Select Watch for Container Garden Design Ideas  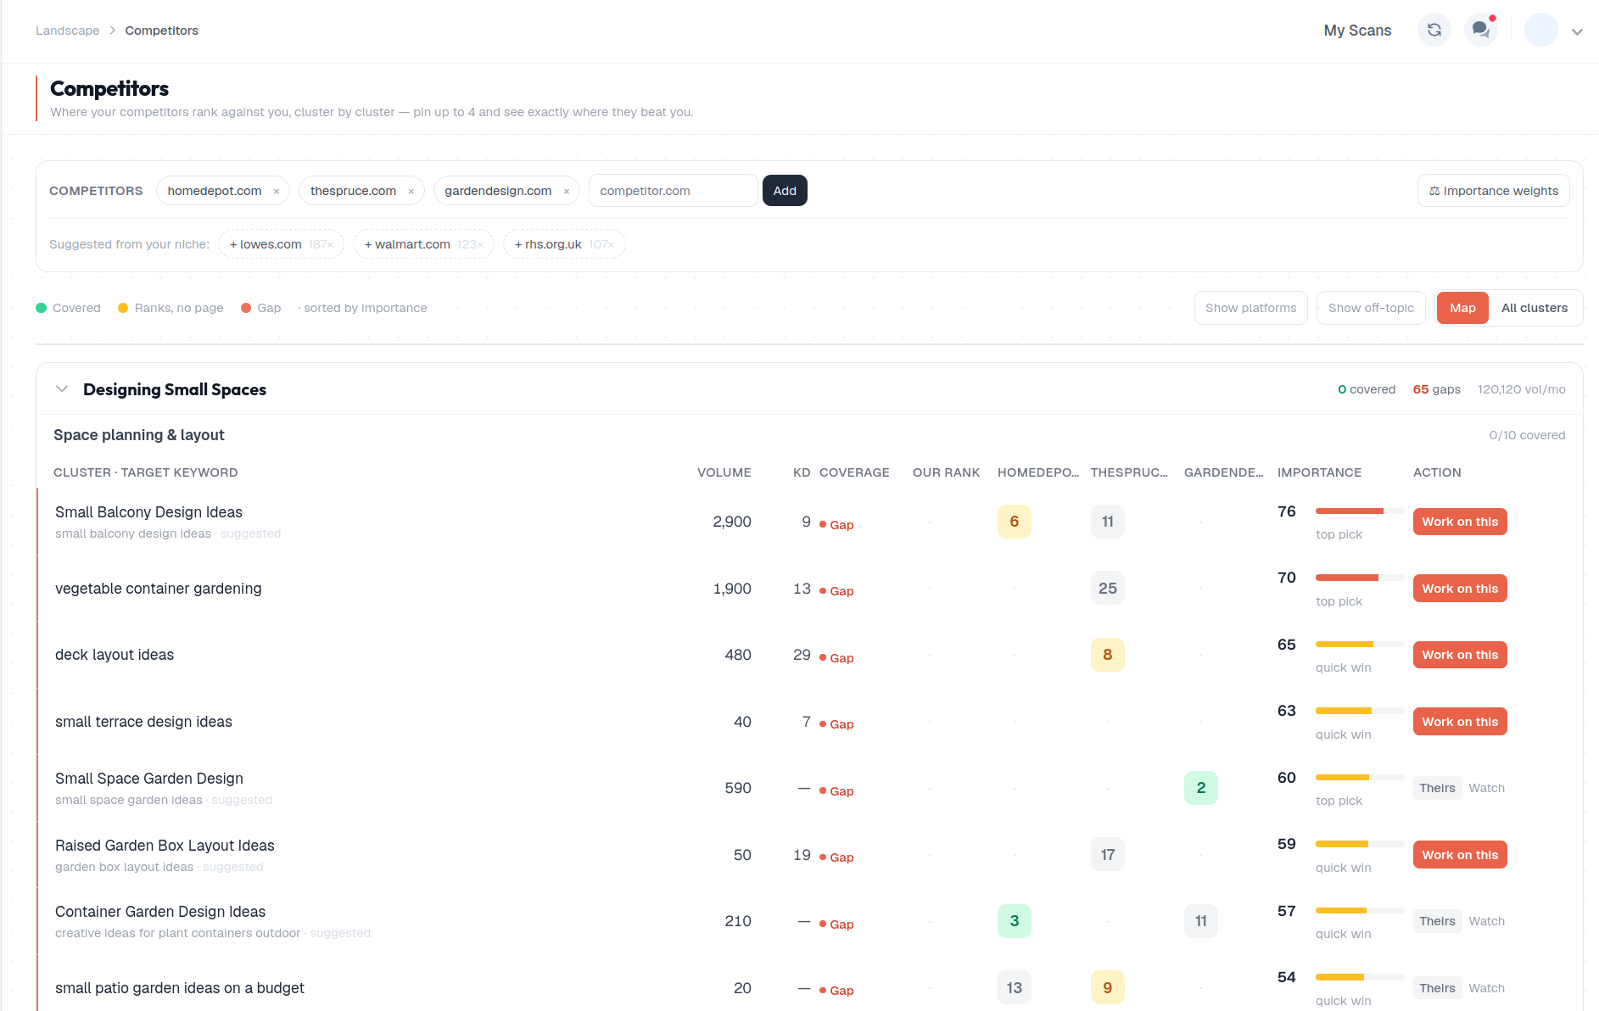[1486, 921]
